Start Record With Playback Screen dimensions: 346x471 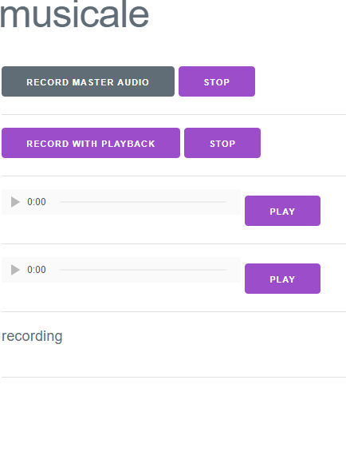91,143
